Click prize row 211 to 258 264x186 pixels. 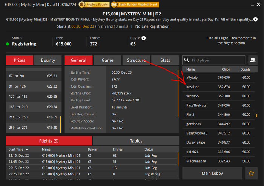pyautogui.click(x=34, y=117)
